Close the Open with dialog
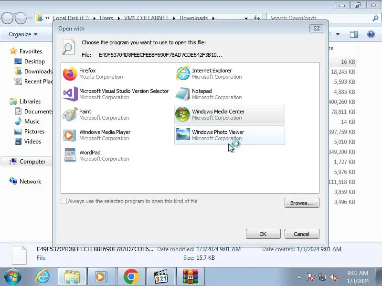Screen dimensions: 382x286 [x=317, y=28]
